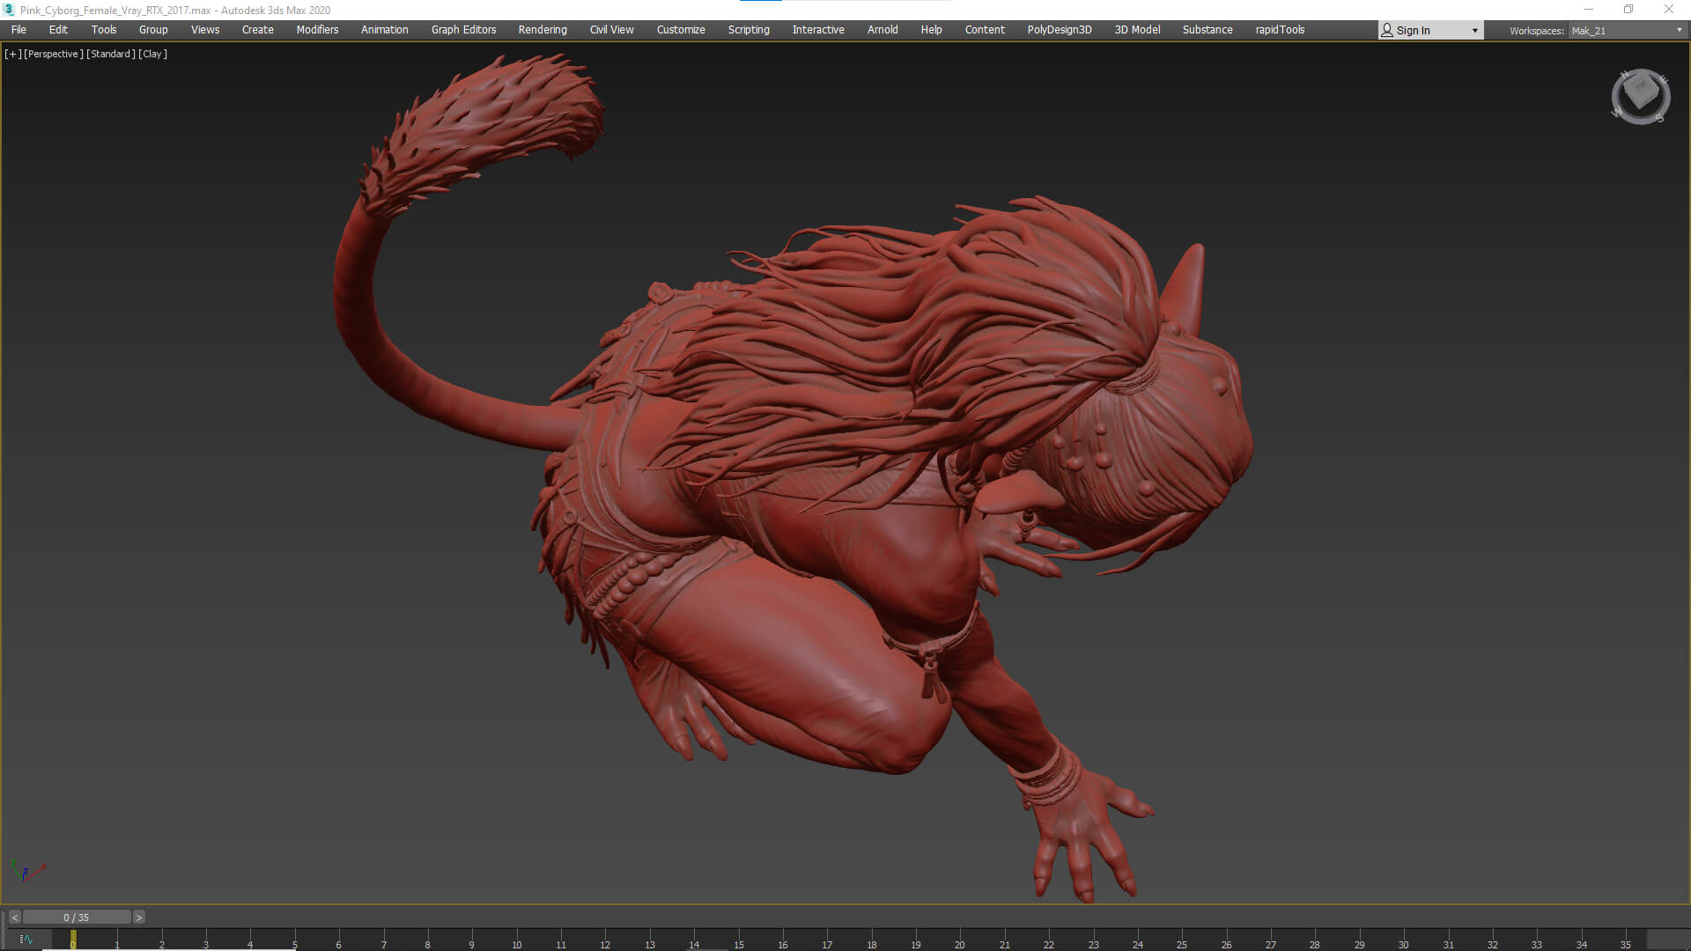The image size is (1691, 951).
Task: Open the File menu
Action: tap(18, 30)
